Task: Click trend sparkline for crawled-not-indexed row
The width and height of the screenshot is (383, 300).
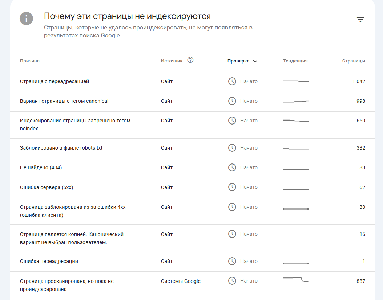Action: point(296,279)
